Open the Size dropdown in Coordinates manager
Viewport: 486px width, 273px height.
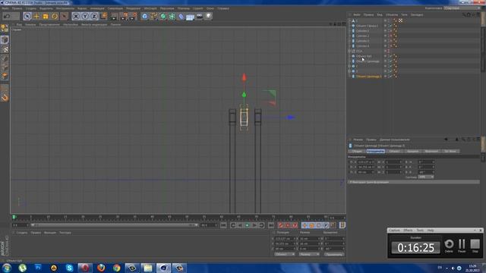[x=309, y=255]
